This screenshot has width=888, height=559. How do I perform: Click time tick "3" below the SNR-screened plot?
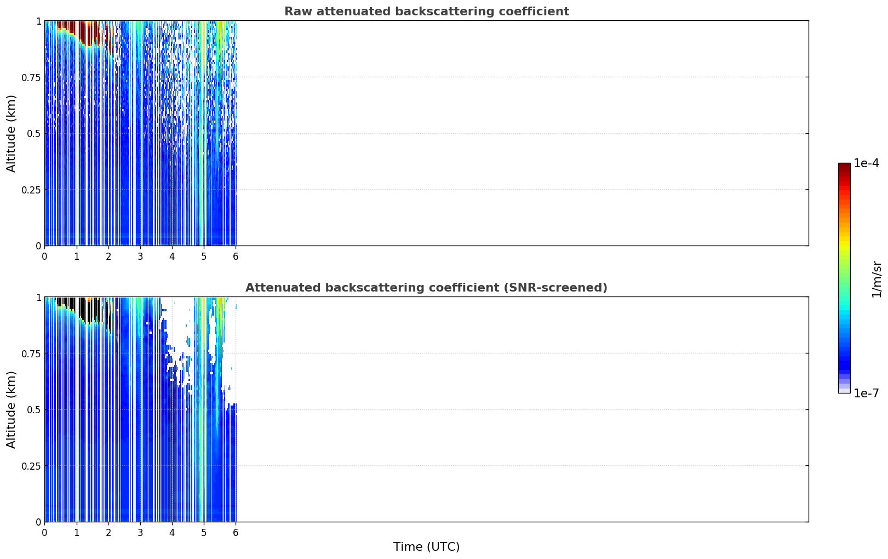coord(140,532)
